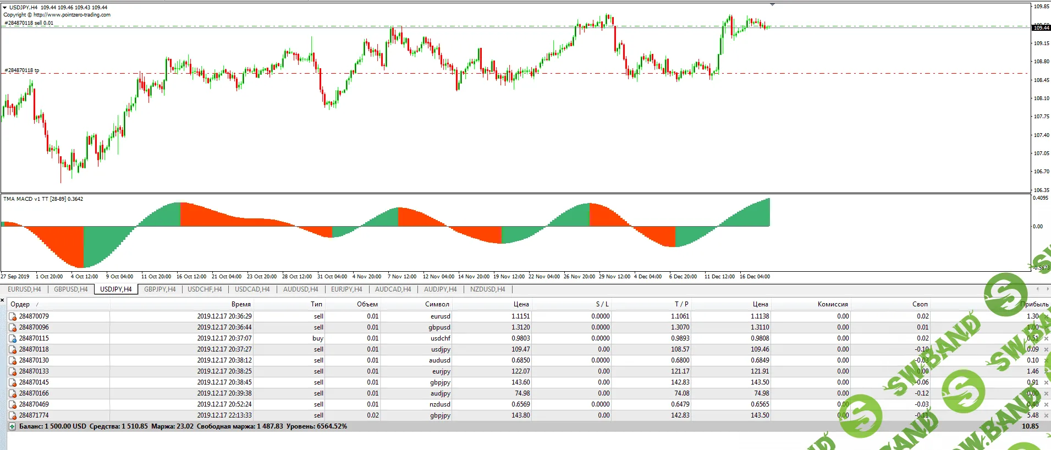Click the buy order icon for 284870115
The height and width of the screenshot is (450, 1051).
tap(13, 338)
